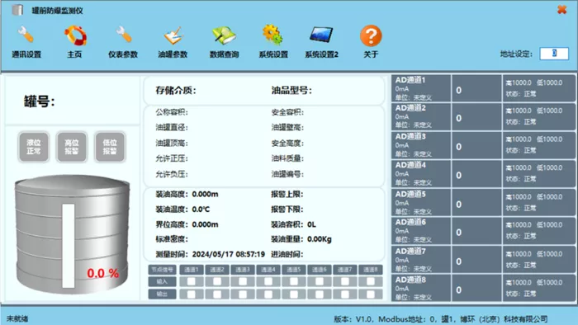Select the AD通道2 panel label
Screen dimensions: 578x325
tap(410, 108)
